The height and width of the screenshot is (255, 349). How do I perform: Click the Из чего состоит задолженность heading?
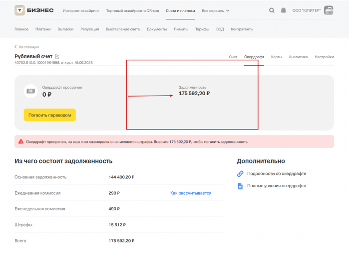point(63,161)
